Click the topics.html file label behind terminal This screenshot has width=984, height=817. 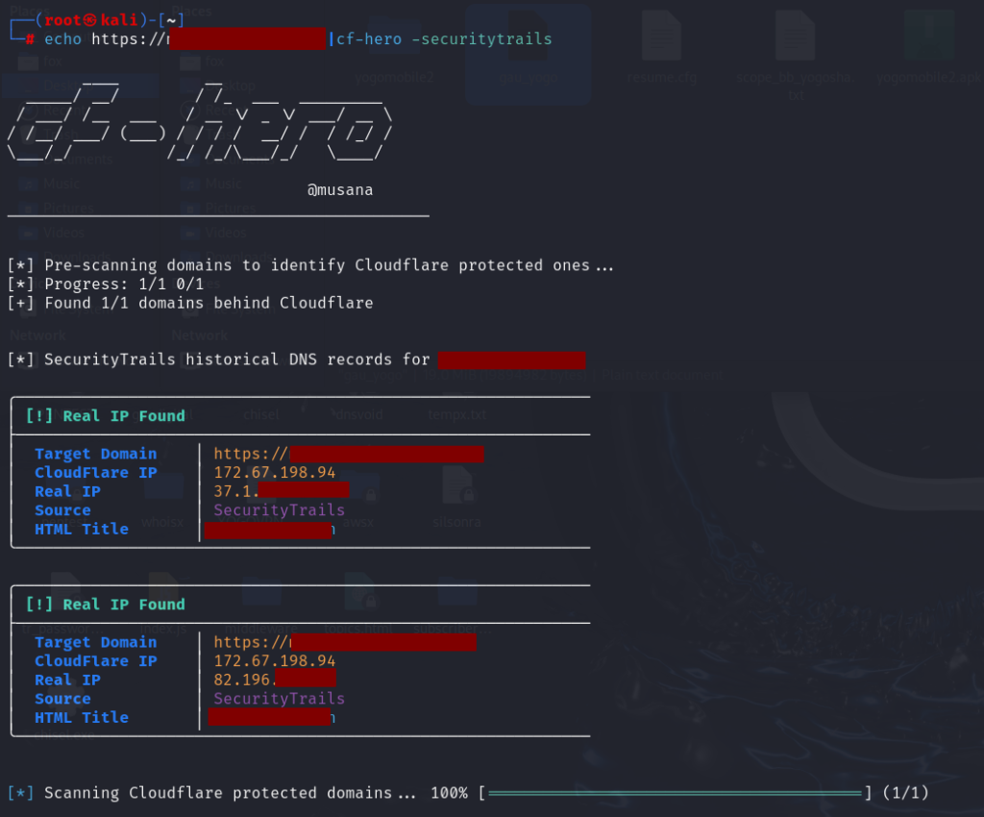[359, 629]
